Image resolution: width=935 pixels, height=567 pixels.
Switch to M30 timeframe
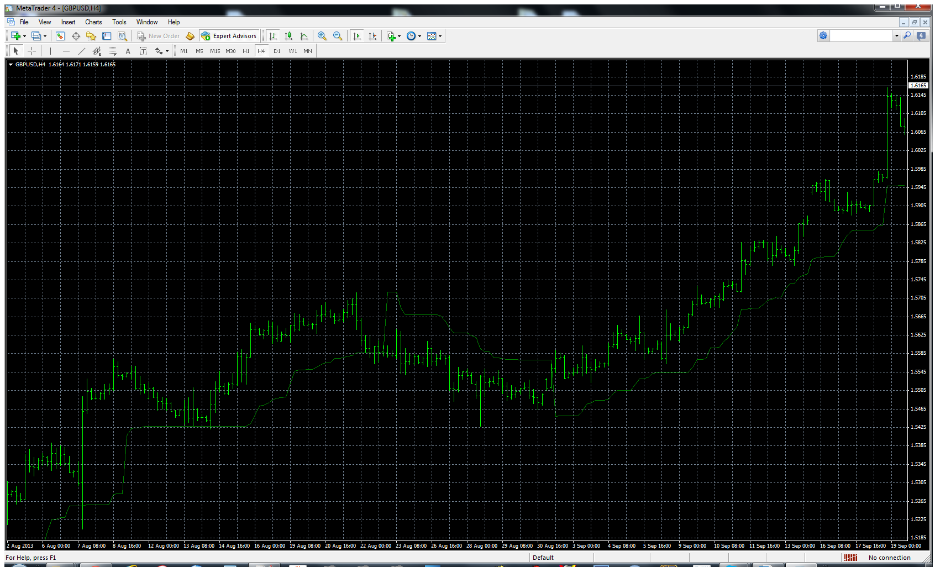click(230, 51)
